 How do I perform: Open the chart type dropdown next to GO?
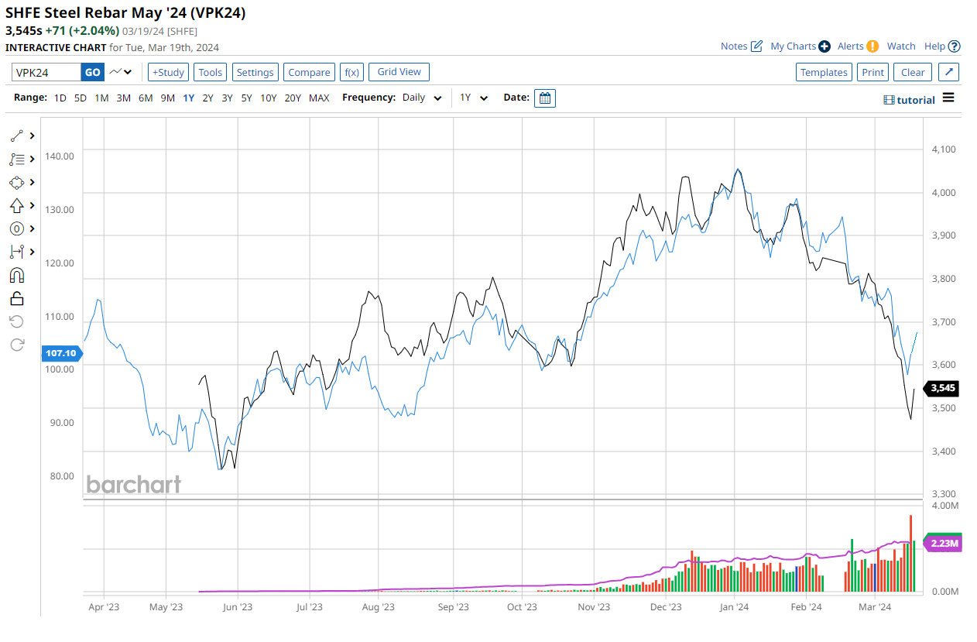click(120, 72)
